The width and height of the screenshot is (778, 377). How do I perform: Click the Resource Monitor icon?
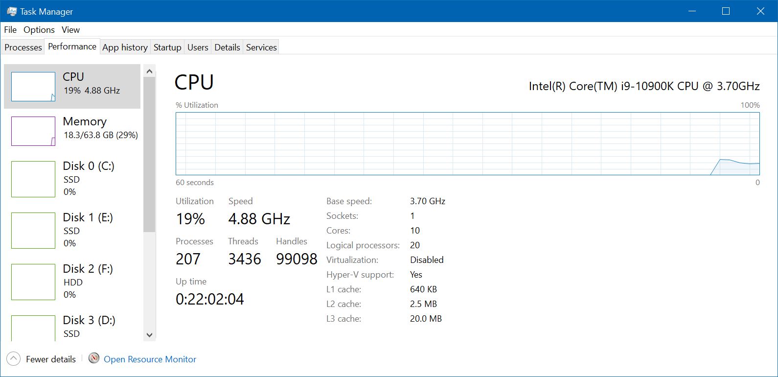pyautogui.click(x=94, y=358)
